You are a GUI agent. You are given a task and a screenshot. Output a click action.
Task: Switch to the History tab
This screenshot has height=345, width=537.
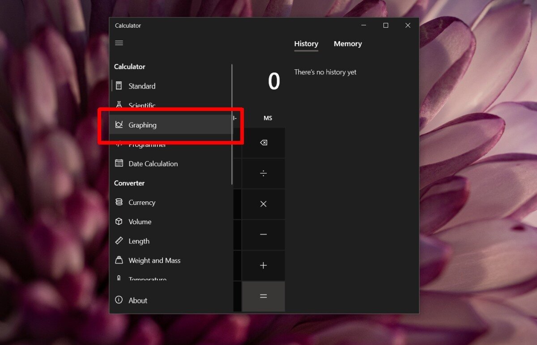pos(306,43)
